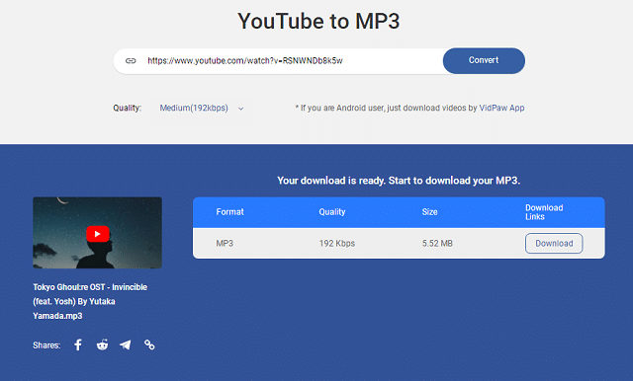The height and width of the screenshot is (381, 633).
Task: Click the '5.52 MB' size cell
Action: point(437,243)
